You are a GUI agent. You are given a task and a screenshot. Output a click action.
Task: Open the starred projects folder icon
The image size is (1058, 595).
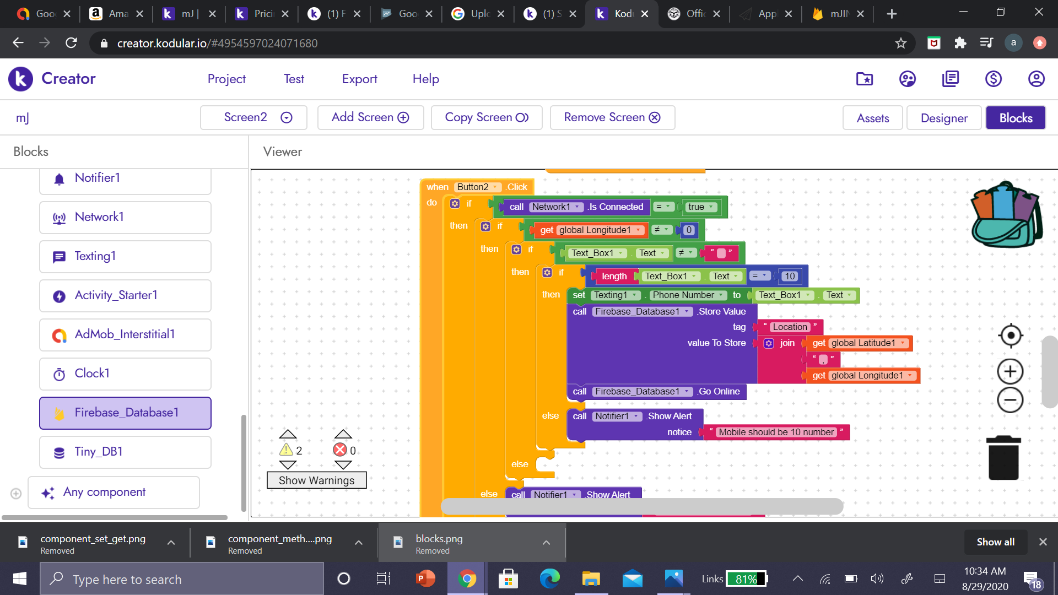click(x=864, y=79)
